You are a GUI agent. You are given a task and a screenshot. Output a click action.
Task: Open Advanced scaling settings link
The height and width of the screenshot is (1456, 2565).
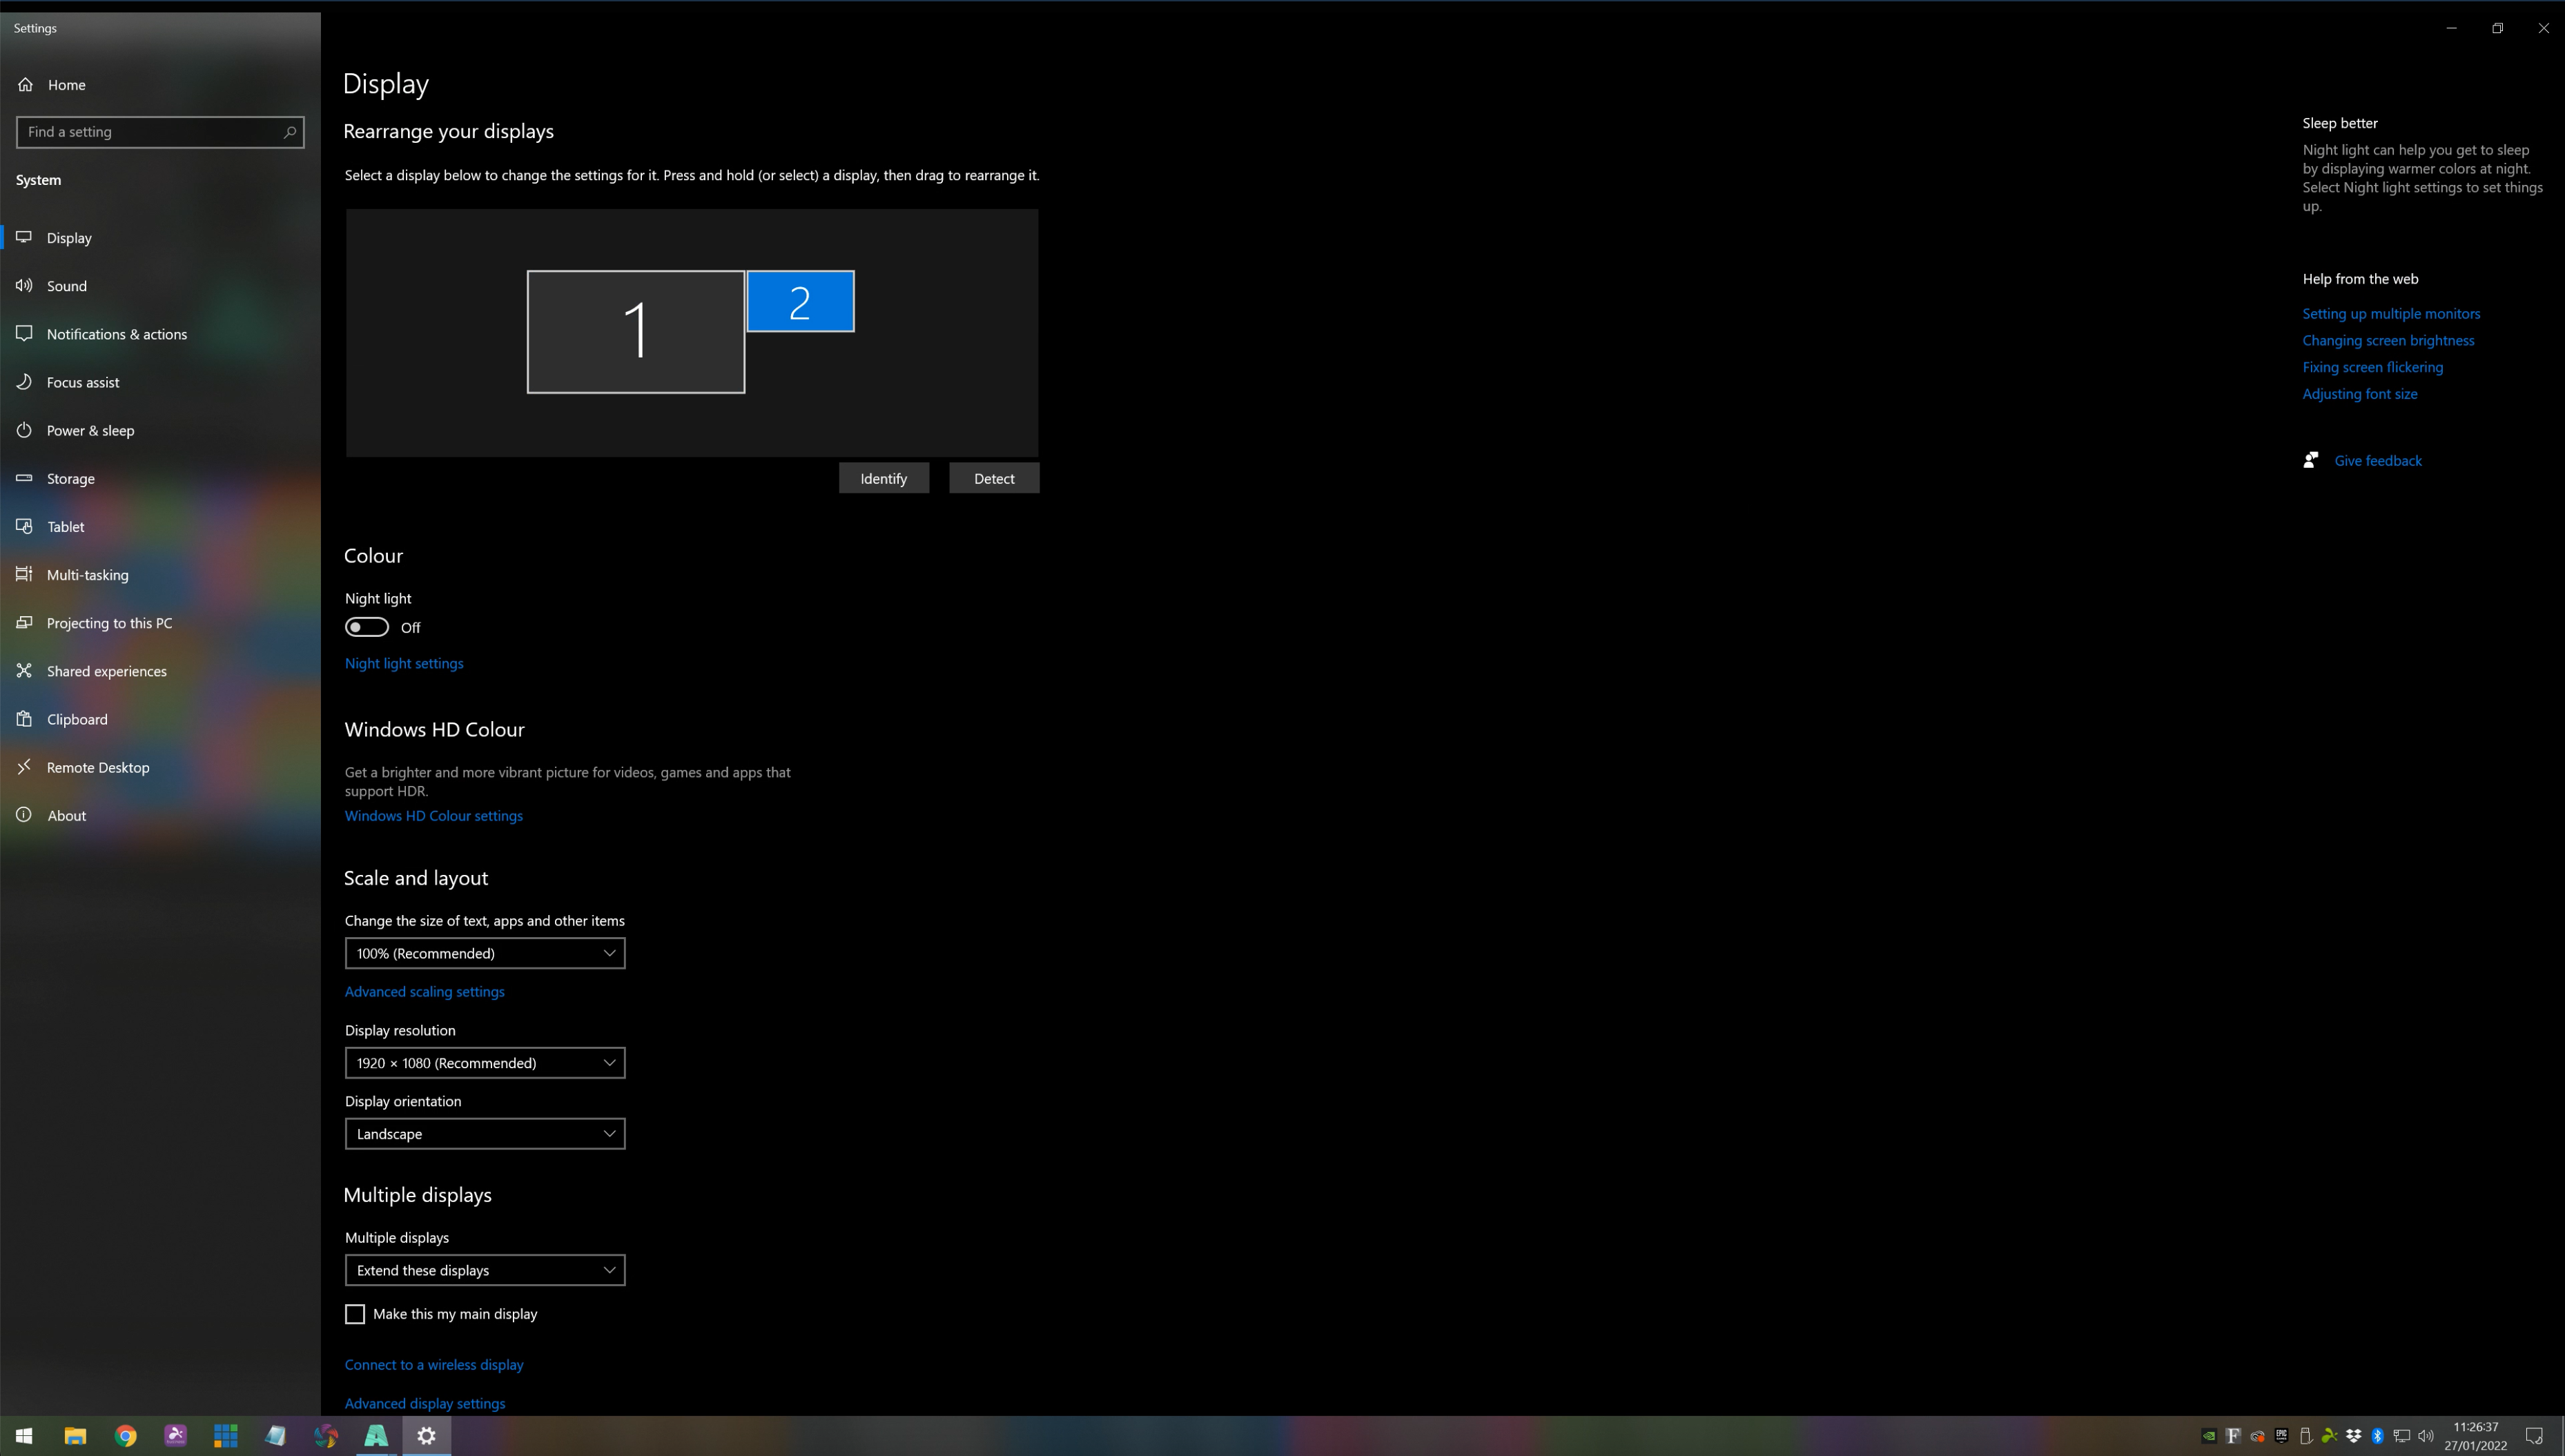pyautogui.click(x=424, y=991)
